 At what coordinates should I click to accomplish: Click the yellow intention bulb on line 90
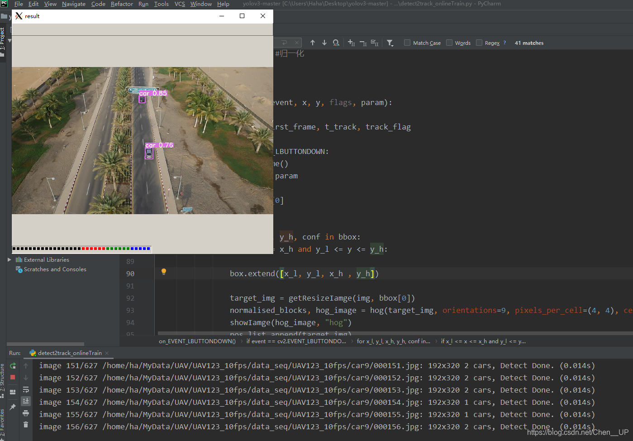[164, 272]
